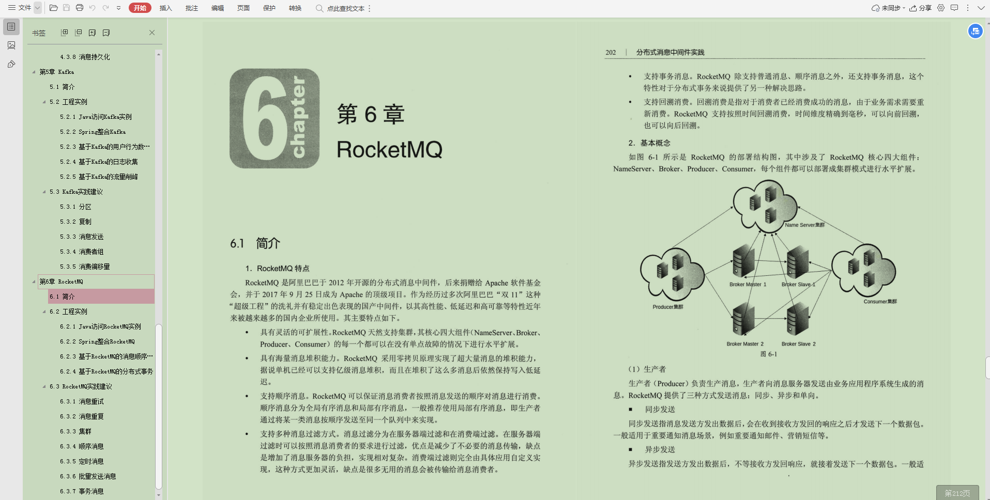Select bookmark 4.3.8 消息持久化

[85, 57]
